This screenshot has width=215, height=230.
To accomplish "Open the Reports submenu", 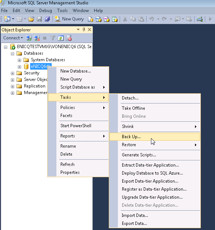I will click(x=78, y=136).
